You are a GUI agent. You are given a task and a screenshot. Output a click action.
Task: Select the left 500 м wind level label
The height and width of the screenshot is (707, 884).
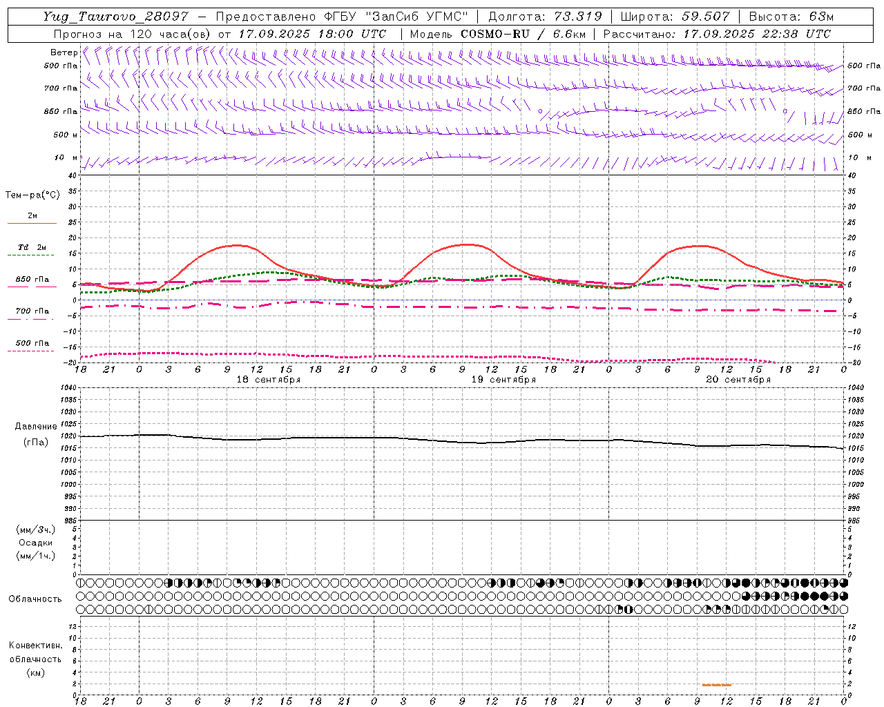(66, 135)
